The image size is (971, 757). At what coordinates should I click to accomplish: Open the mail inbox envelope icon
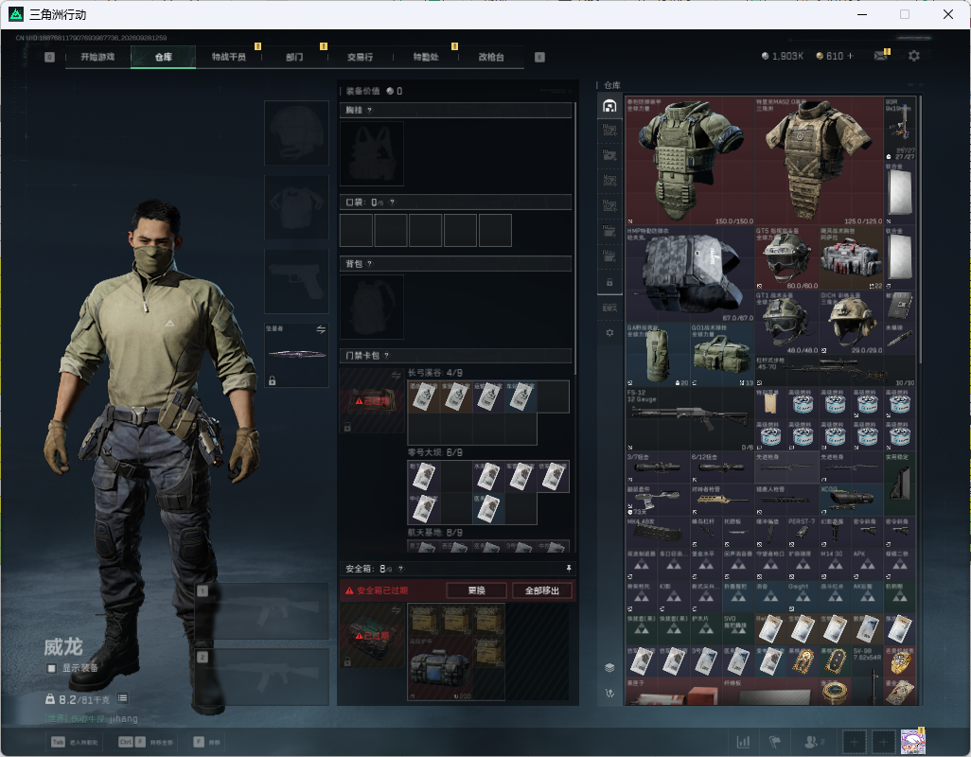tap(880, 56)
